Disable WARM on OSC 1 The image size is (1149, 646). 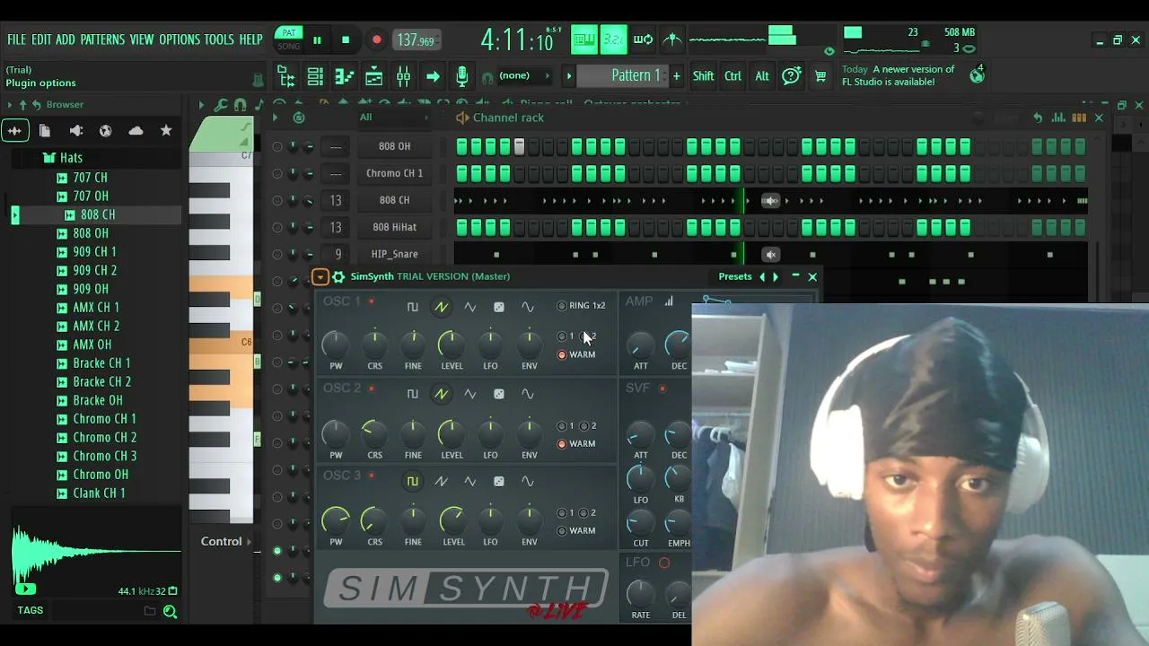click(562, 354)
